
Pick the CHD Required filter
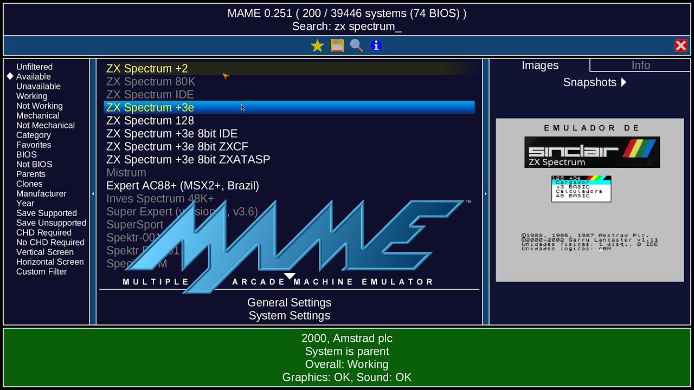[44, 233]
